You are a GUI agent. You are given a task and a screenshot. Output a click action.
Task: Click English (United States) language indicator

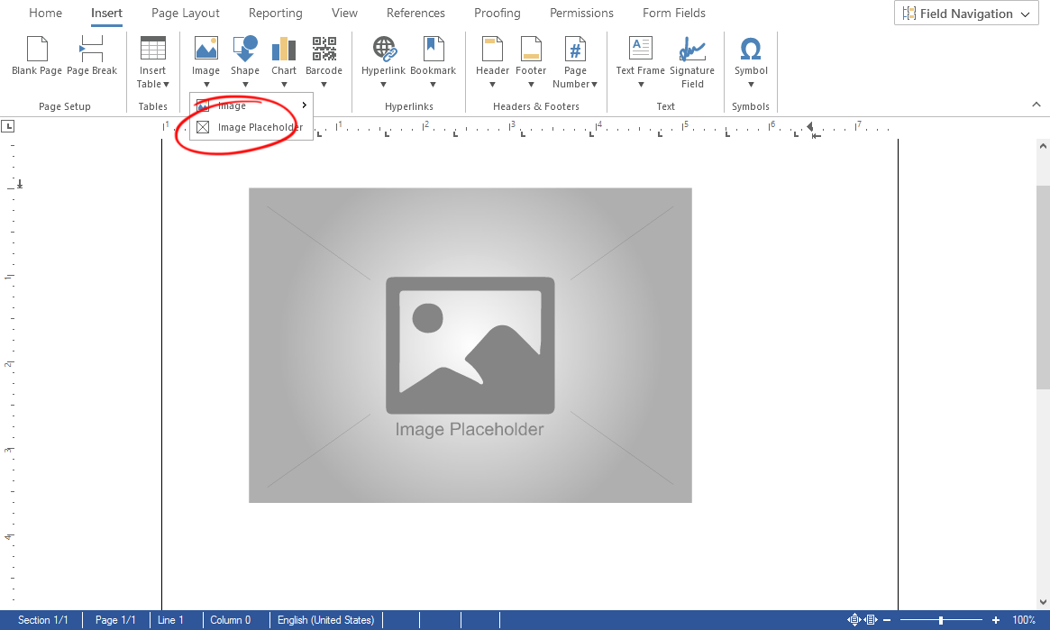[325, 620]
